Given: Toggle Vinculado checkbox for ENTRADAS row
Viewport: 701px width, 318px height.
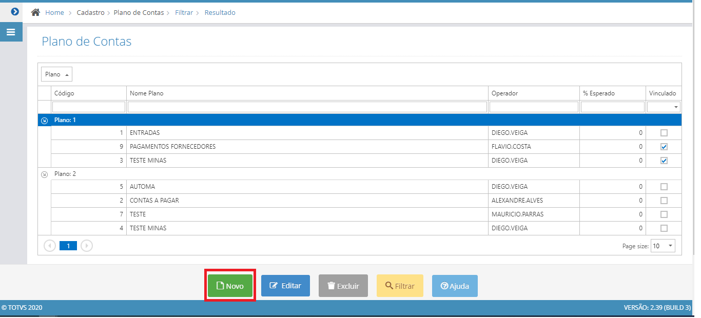Looking at the screenshot, I should point(664,133).
